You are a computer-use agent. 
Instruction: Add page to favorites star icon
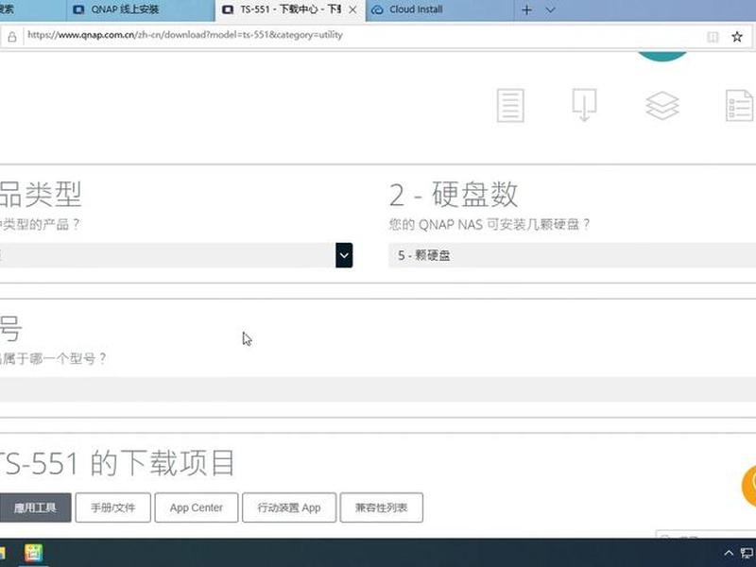(737, 37)
